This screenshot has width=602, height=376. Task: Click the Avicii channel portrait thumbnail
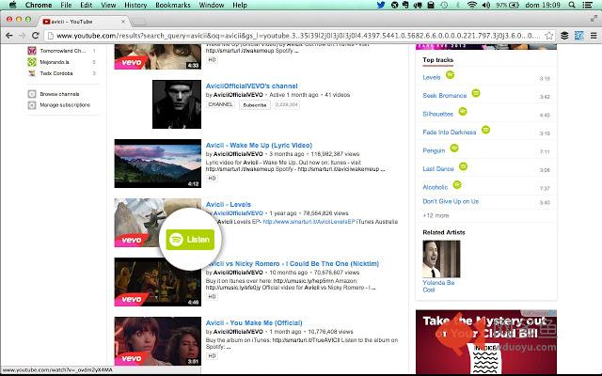177,104
